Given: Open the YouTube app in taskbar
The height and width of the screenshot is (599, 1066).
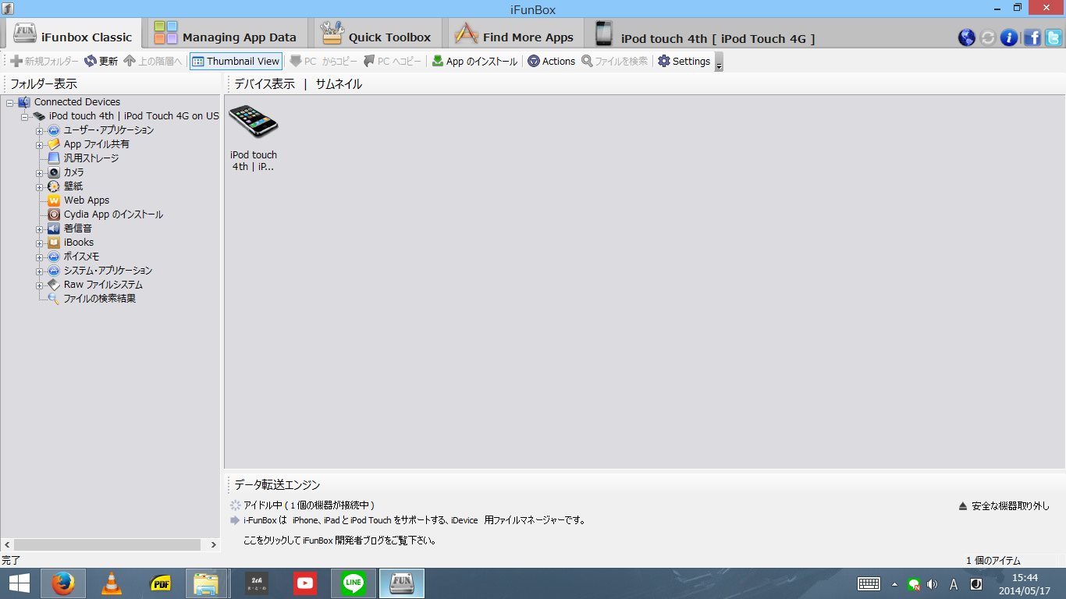Looking at the screenshot, I should pos(305,583).
